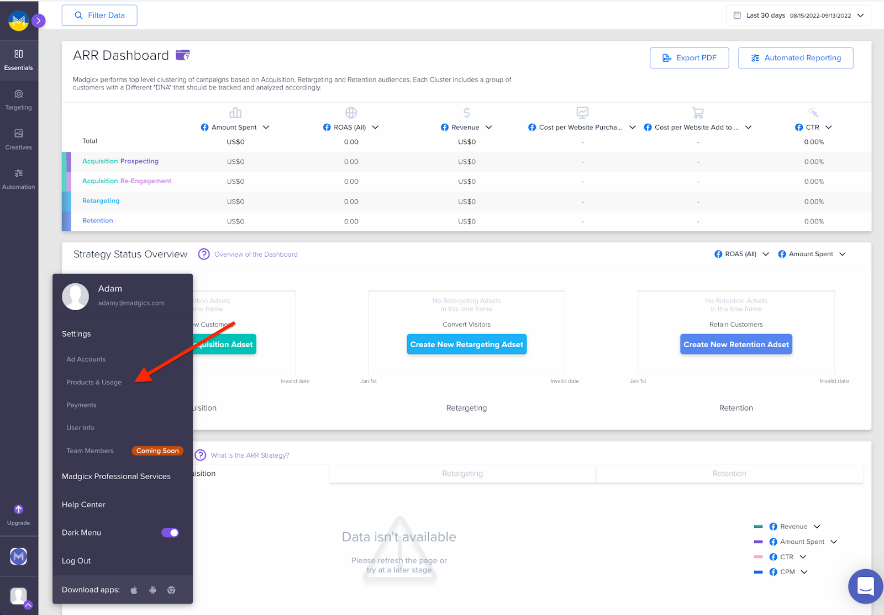This screenshot has width=884, height=615.
Task: Open Essentials in the sidebar
Action: click(19, 60)
